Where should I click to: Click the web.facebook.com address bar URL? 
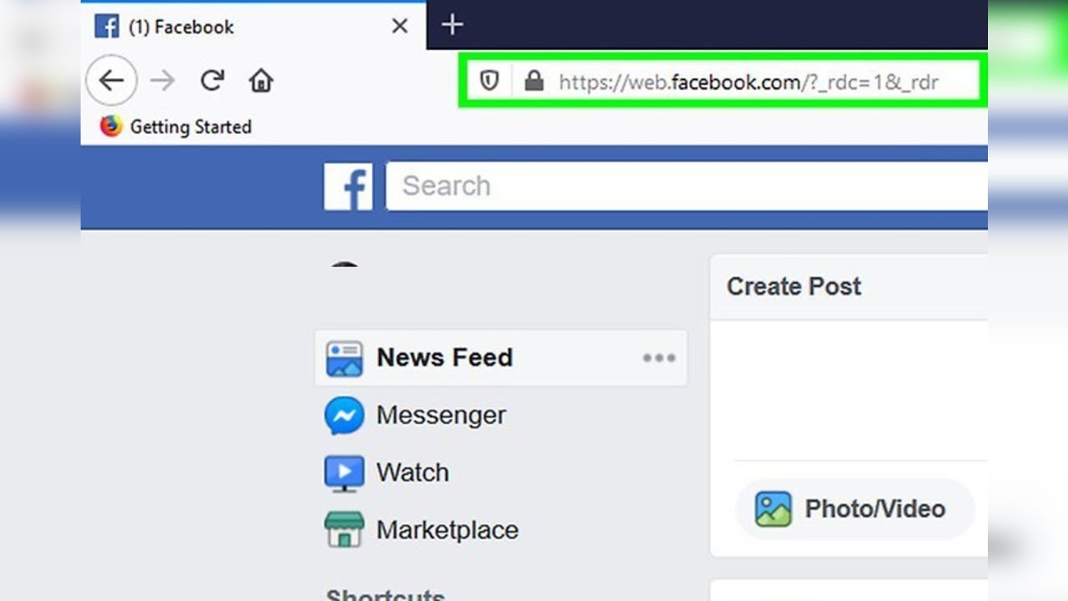(748, 82)
